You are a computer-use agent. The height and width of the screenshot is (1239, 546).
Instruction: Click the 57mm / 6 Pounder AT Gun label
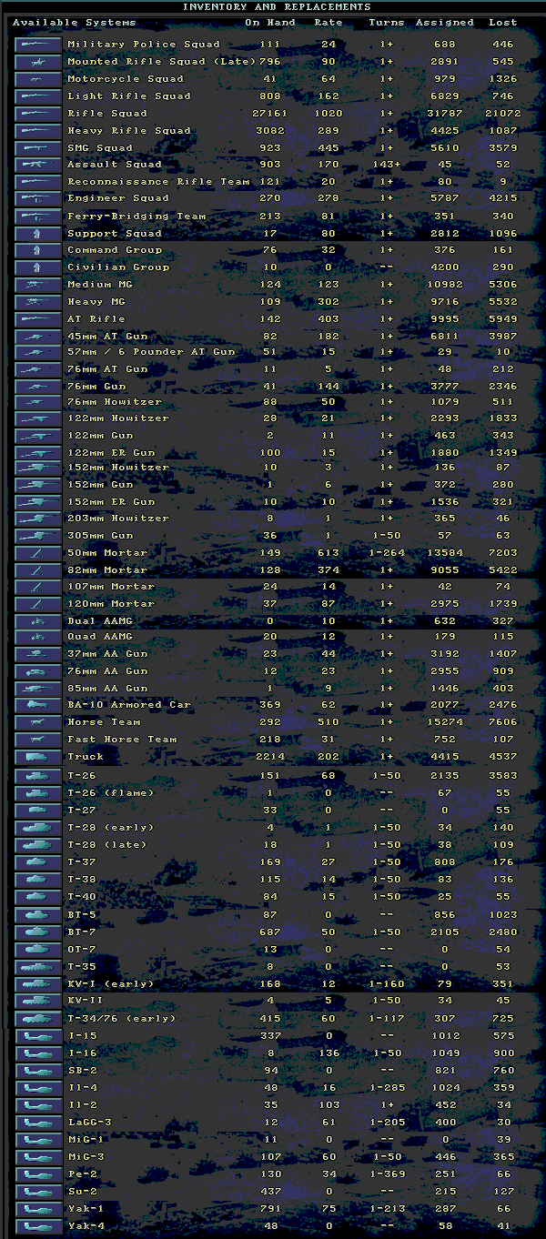[151, 351]
